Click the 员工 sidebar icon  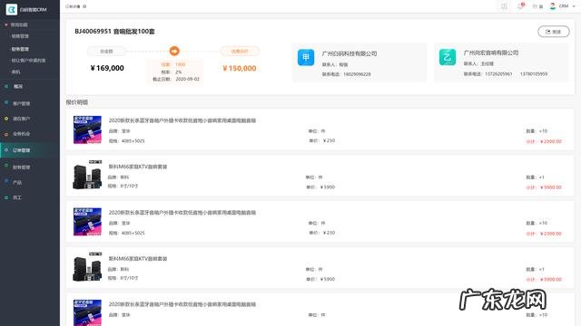click(6, 197)
